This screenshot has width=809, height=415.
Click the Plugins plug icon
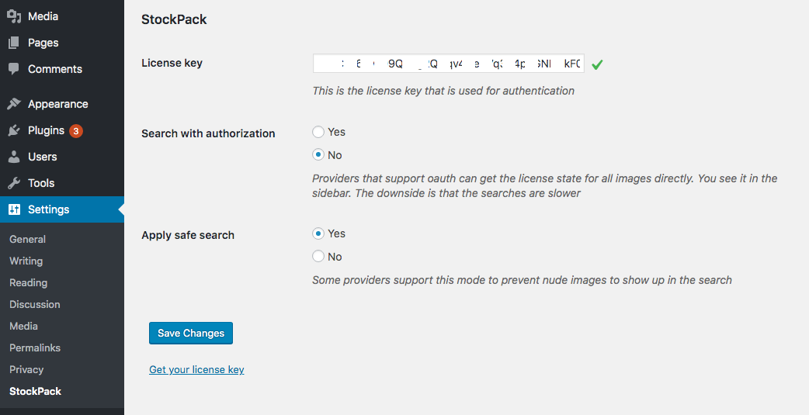pyautogui.click(x=14, y=130)
